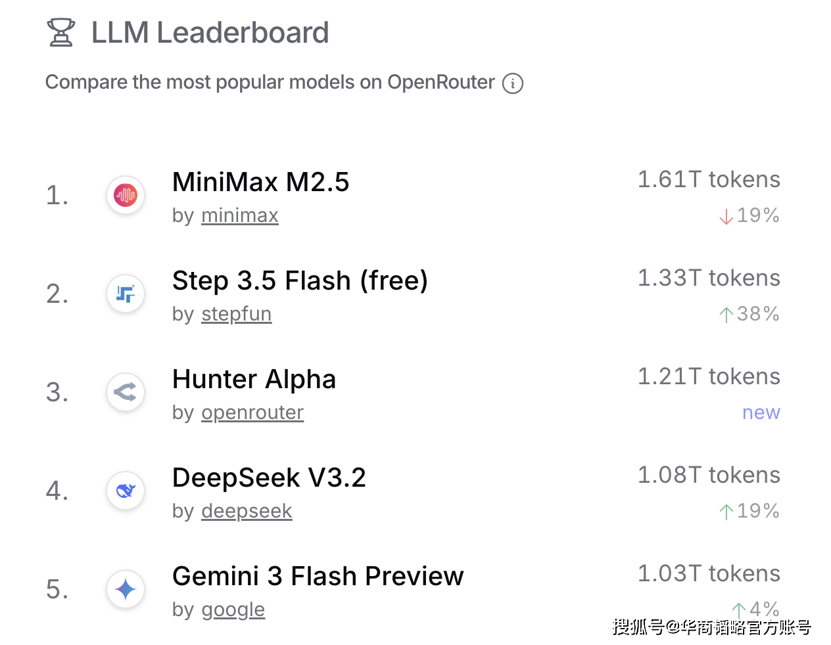Visit the openrouter author link
This screenshot has width=831, height=645.
coord(252,412)
